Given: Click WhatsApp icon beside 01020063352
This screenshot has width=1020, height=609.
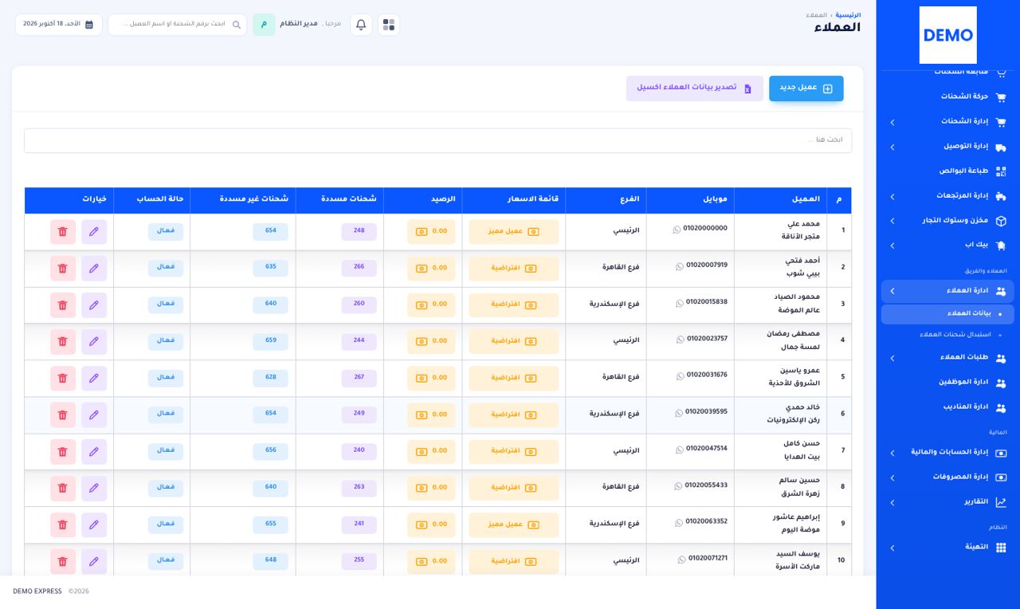Looking at the screenshot, I should (x=680, y=523).
